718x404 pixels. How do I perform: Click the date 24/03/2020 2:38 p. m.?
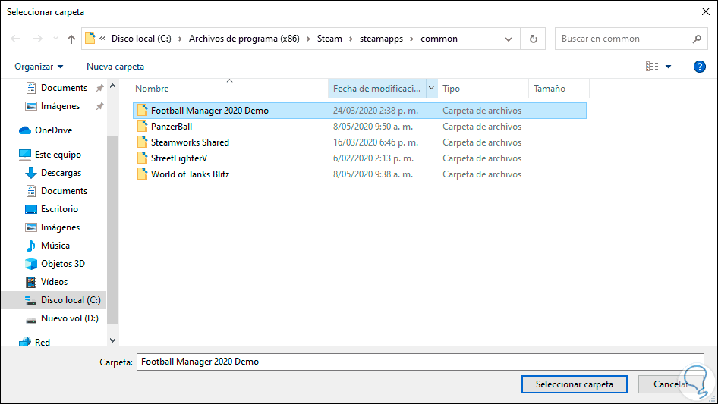pos(376,110)
